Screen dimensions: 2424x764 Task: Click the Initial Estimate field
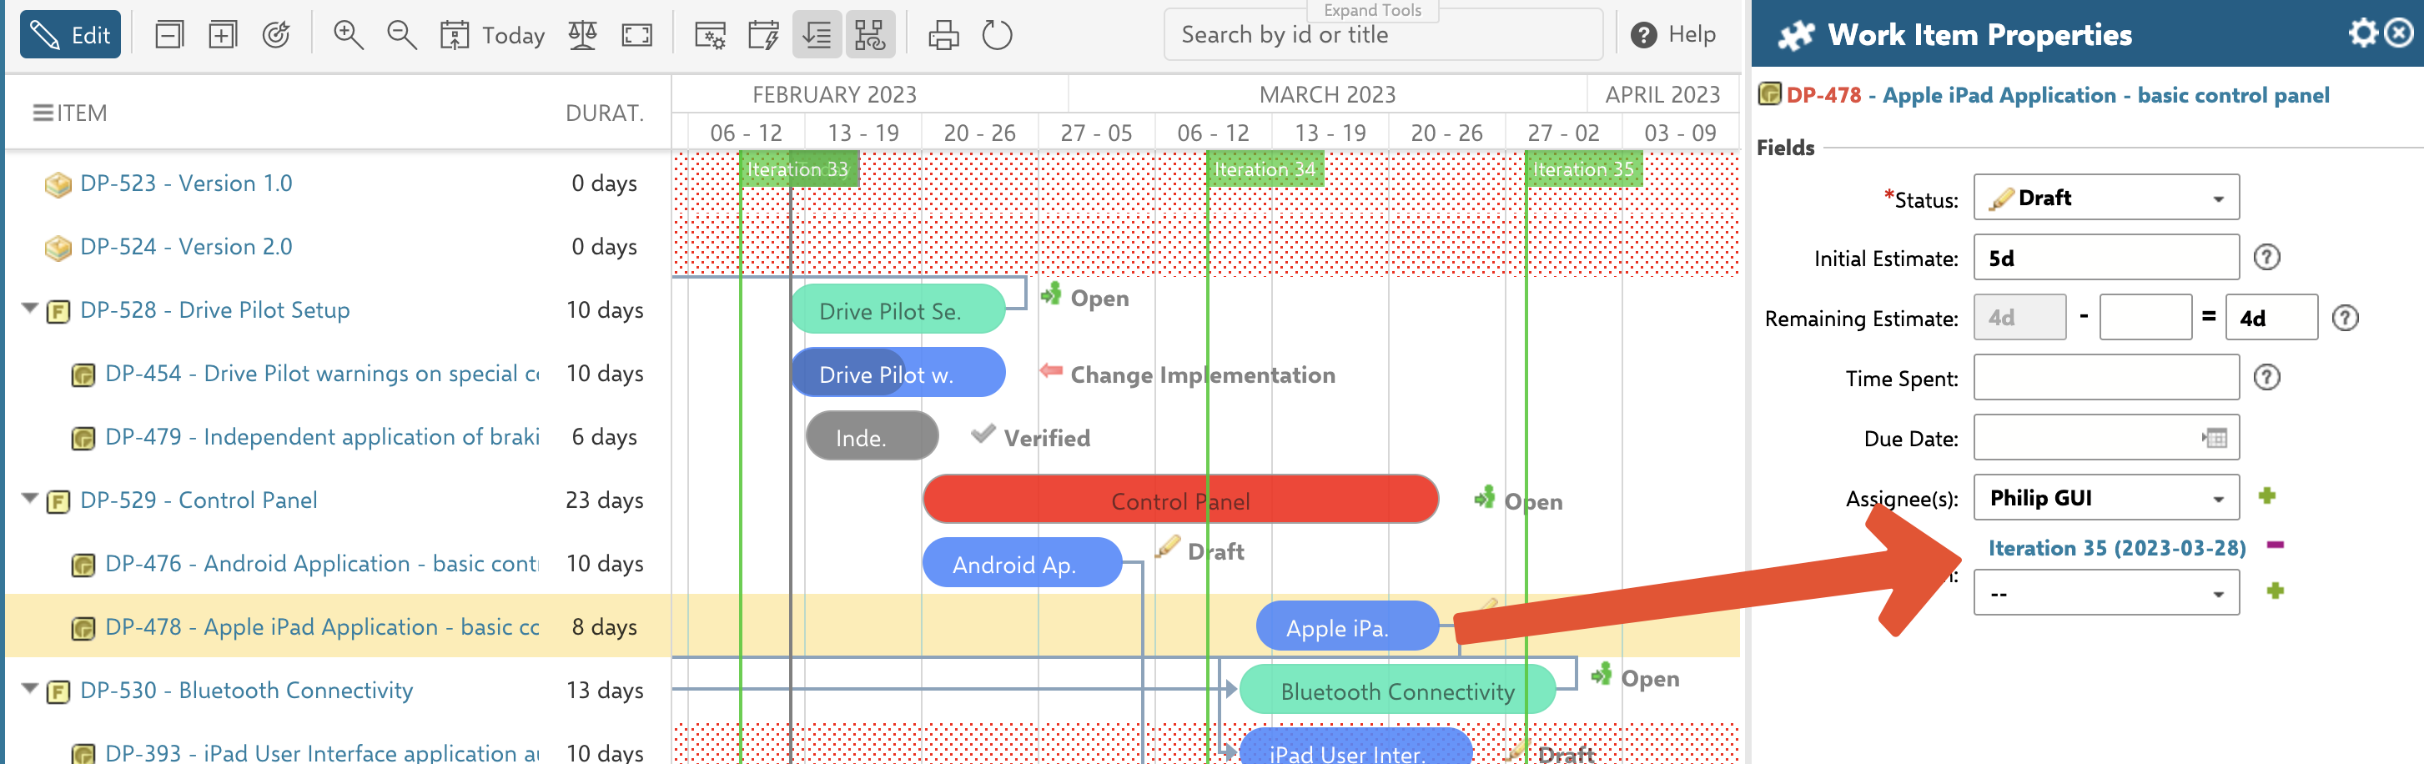pos(2106,258)
